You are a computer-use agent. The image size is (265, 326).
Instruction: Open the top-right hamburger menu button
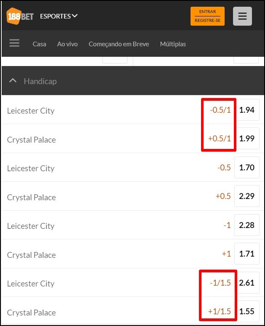pos(242,16)
